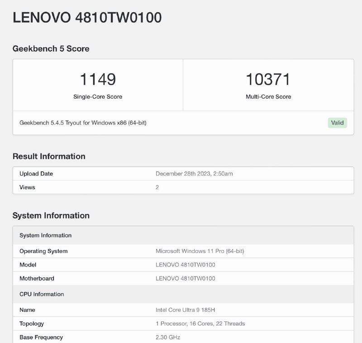Click the Base Frequency label
Viewport: 362px width, 343px height.
click(x=41, y=337)
